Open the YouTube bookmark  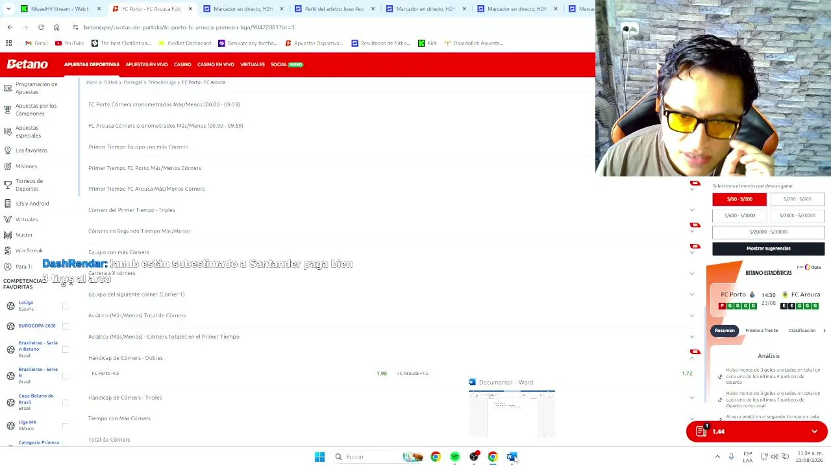click(x=69, y=43)
